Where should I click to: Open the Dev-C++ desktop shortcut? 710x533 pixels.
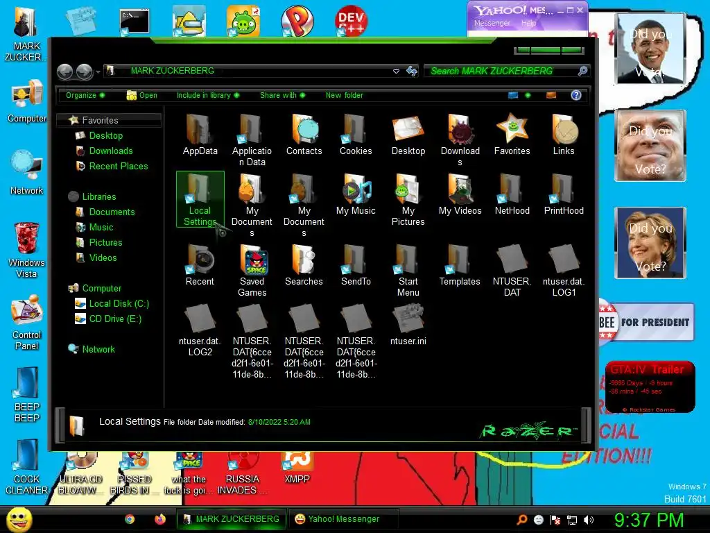351,21
